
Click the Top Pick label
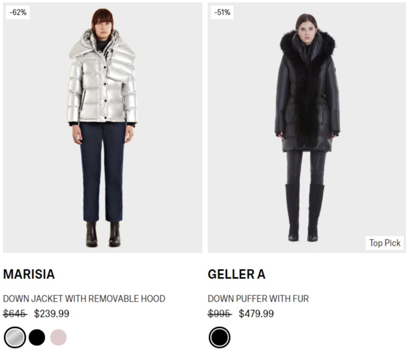pos(385,243)
